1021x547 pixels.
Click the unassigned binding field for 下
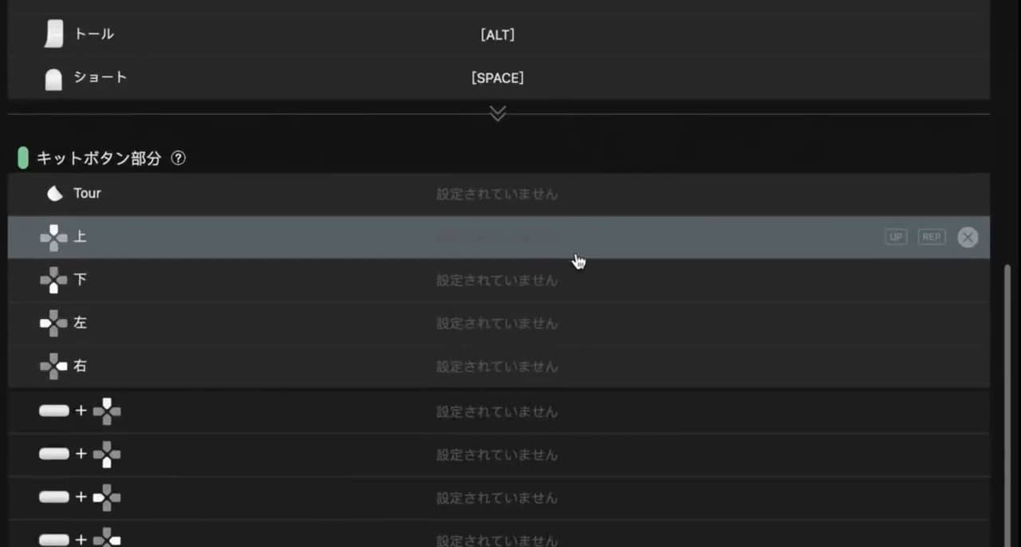(496, 281)
